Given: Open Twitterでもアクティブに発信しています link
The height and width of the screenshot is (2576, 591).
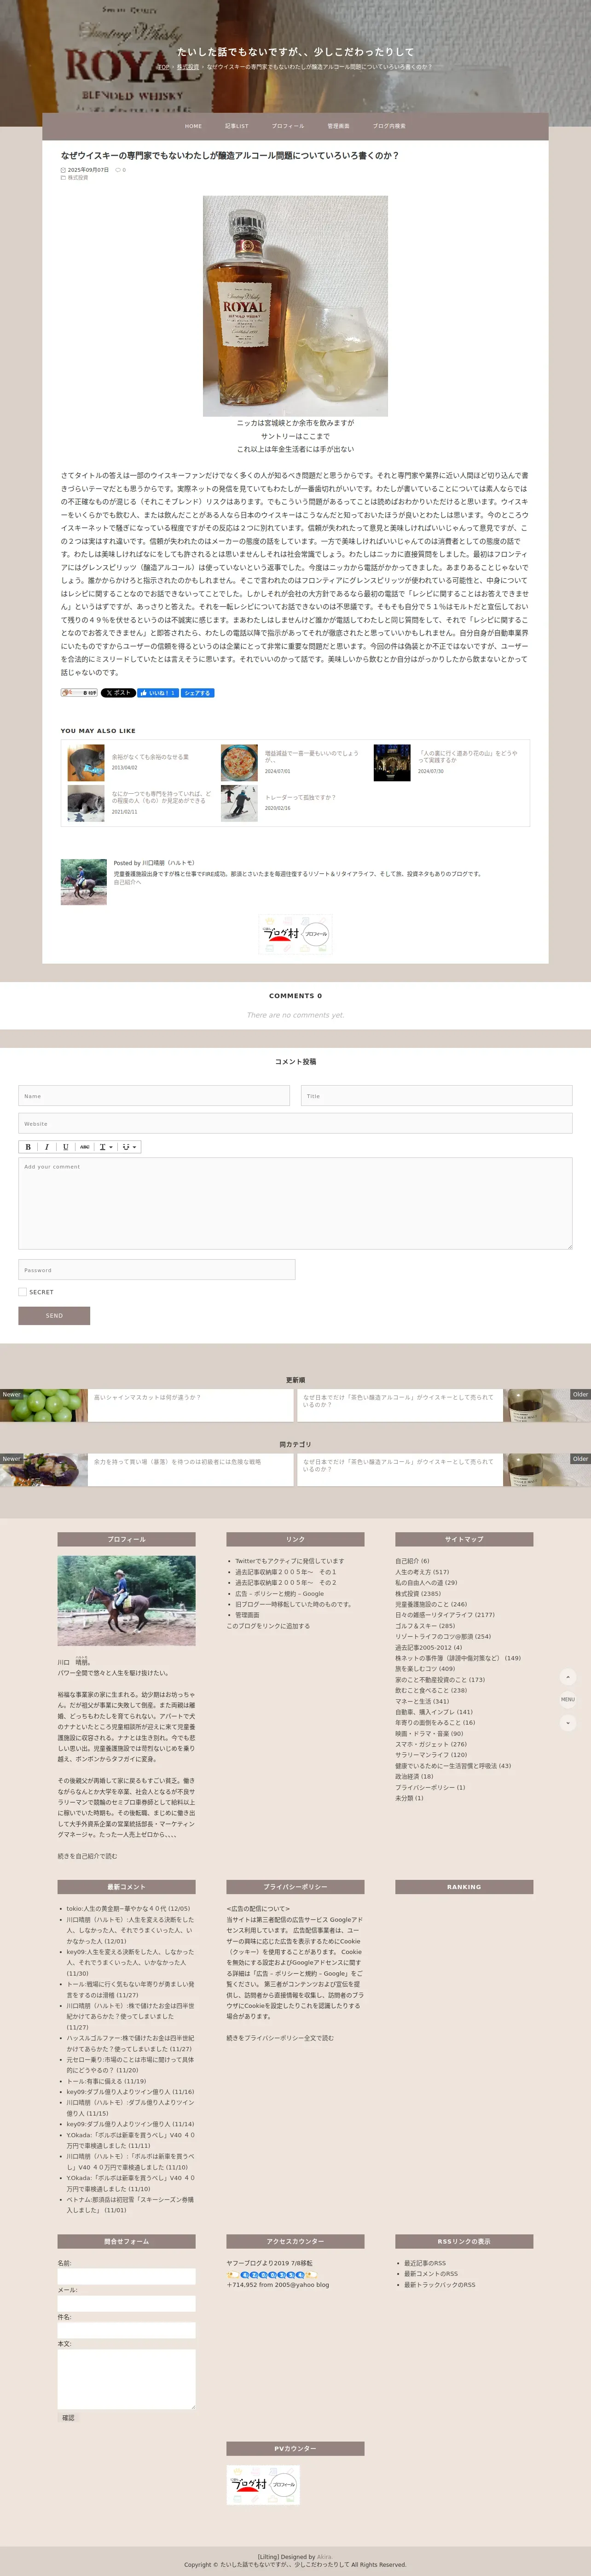Looking at the screenshot, I should coord(289,1560).
